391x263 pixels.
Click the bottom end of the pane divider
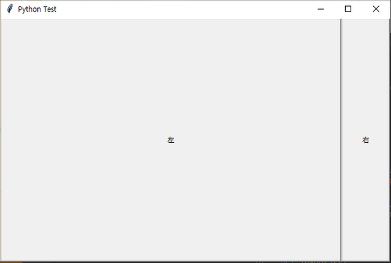point(341,259)
